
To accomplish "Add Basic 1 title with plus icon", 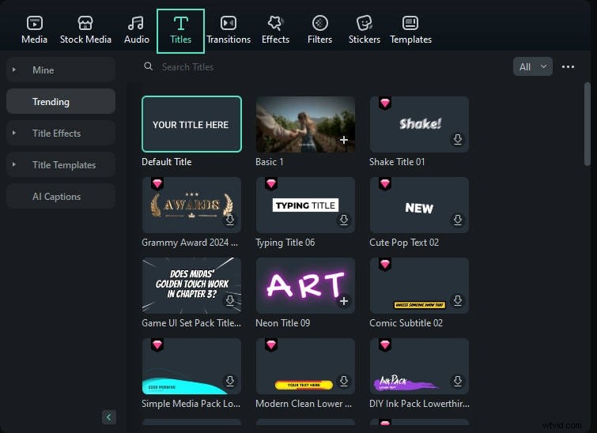I will (344, 140).
